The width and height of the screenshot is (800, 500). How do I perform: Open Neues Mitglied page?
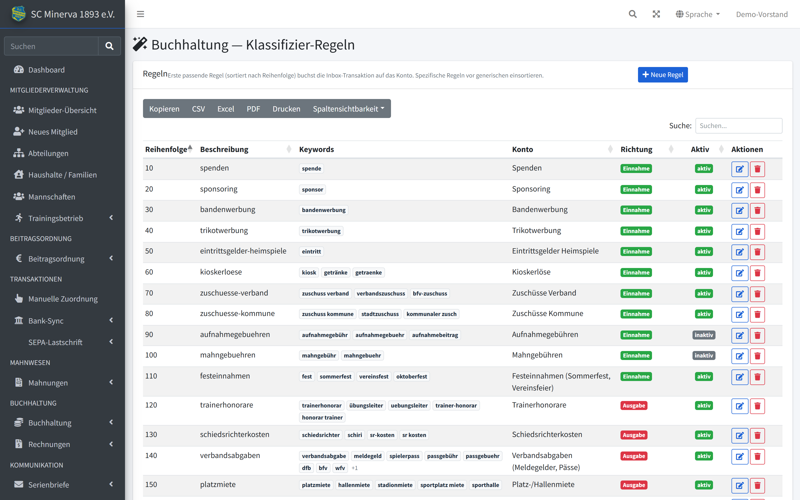click(x=62, y=131)
